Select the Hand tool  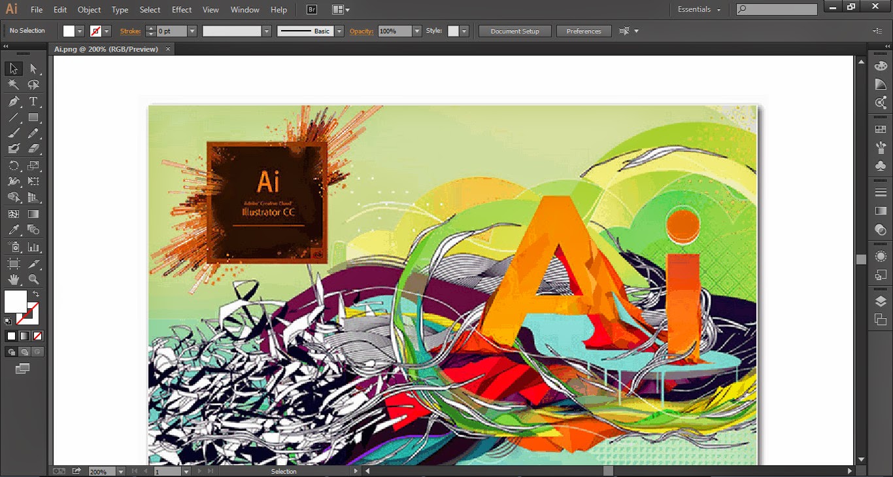tap(14, 279)
